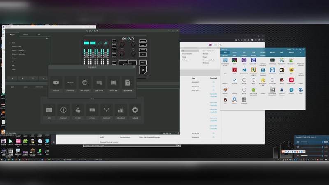
Task: Select the Software filter on website
Action: (185, 60)
